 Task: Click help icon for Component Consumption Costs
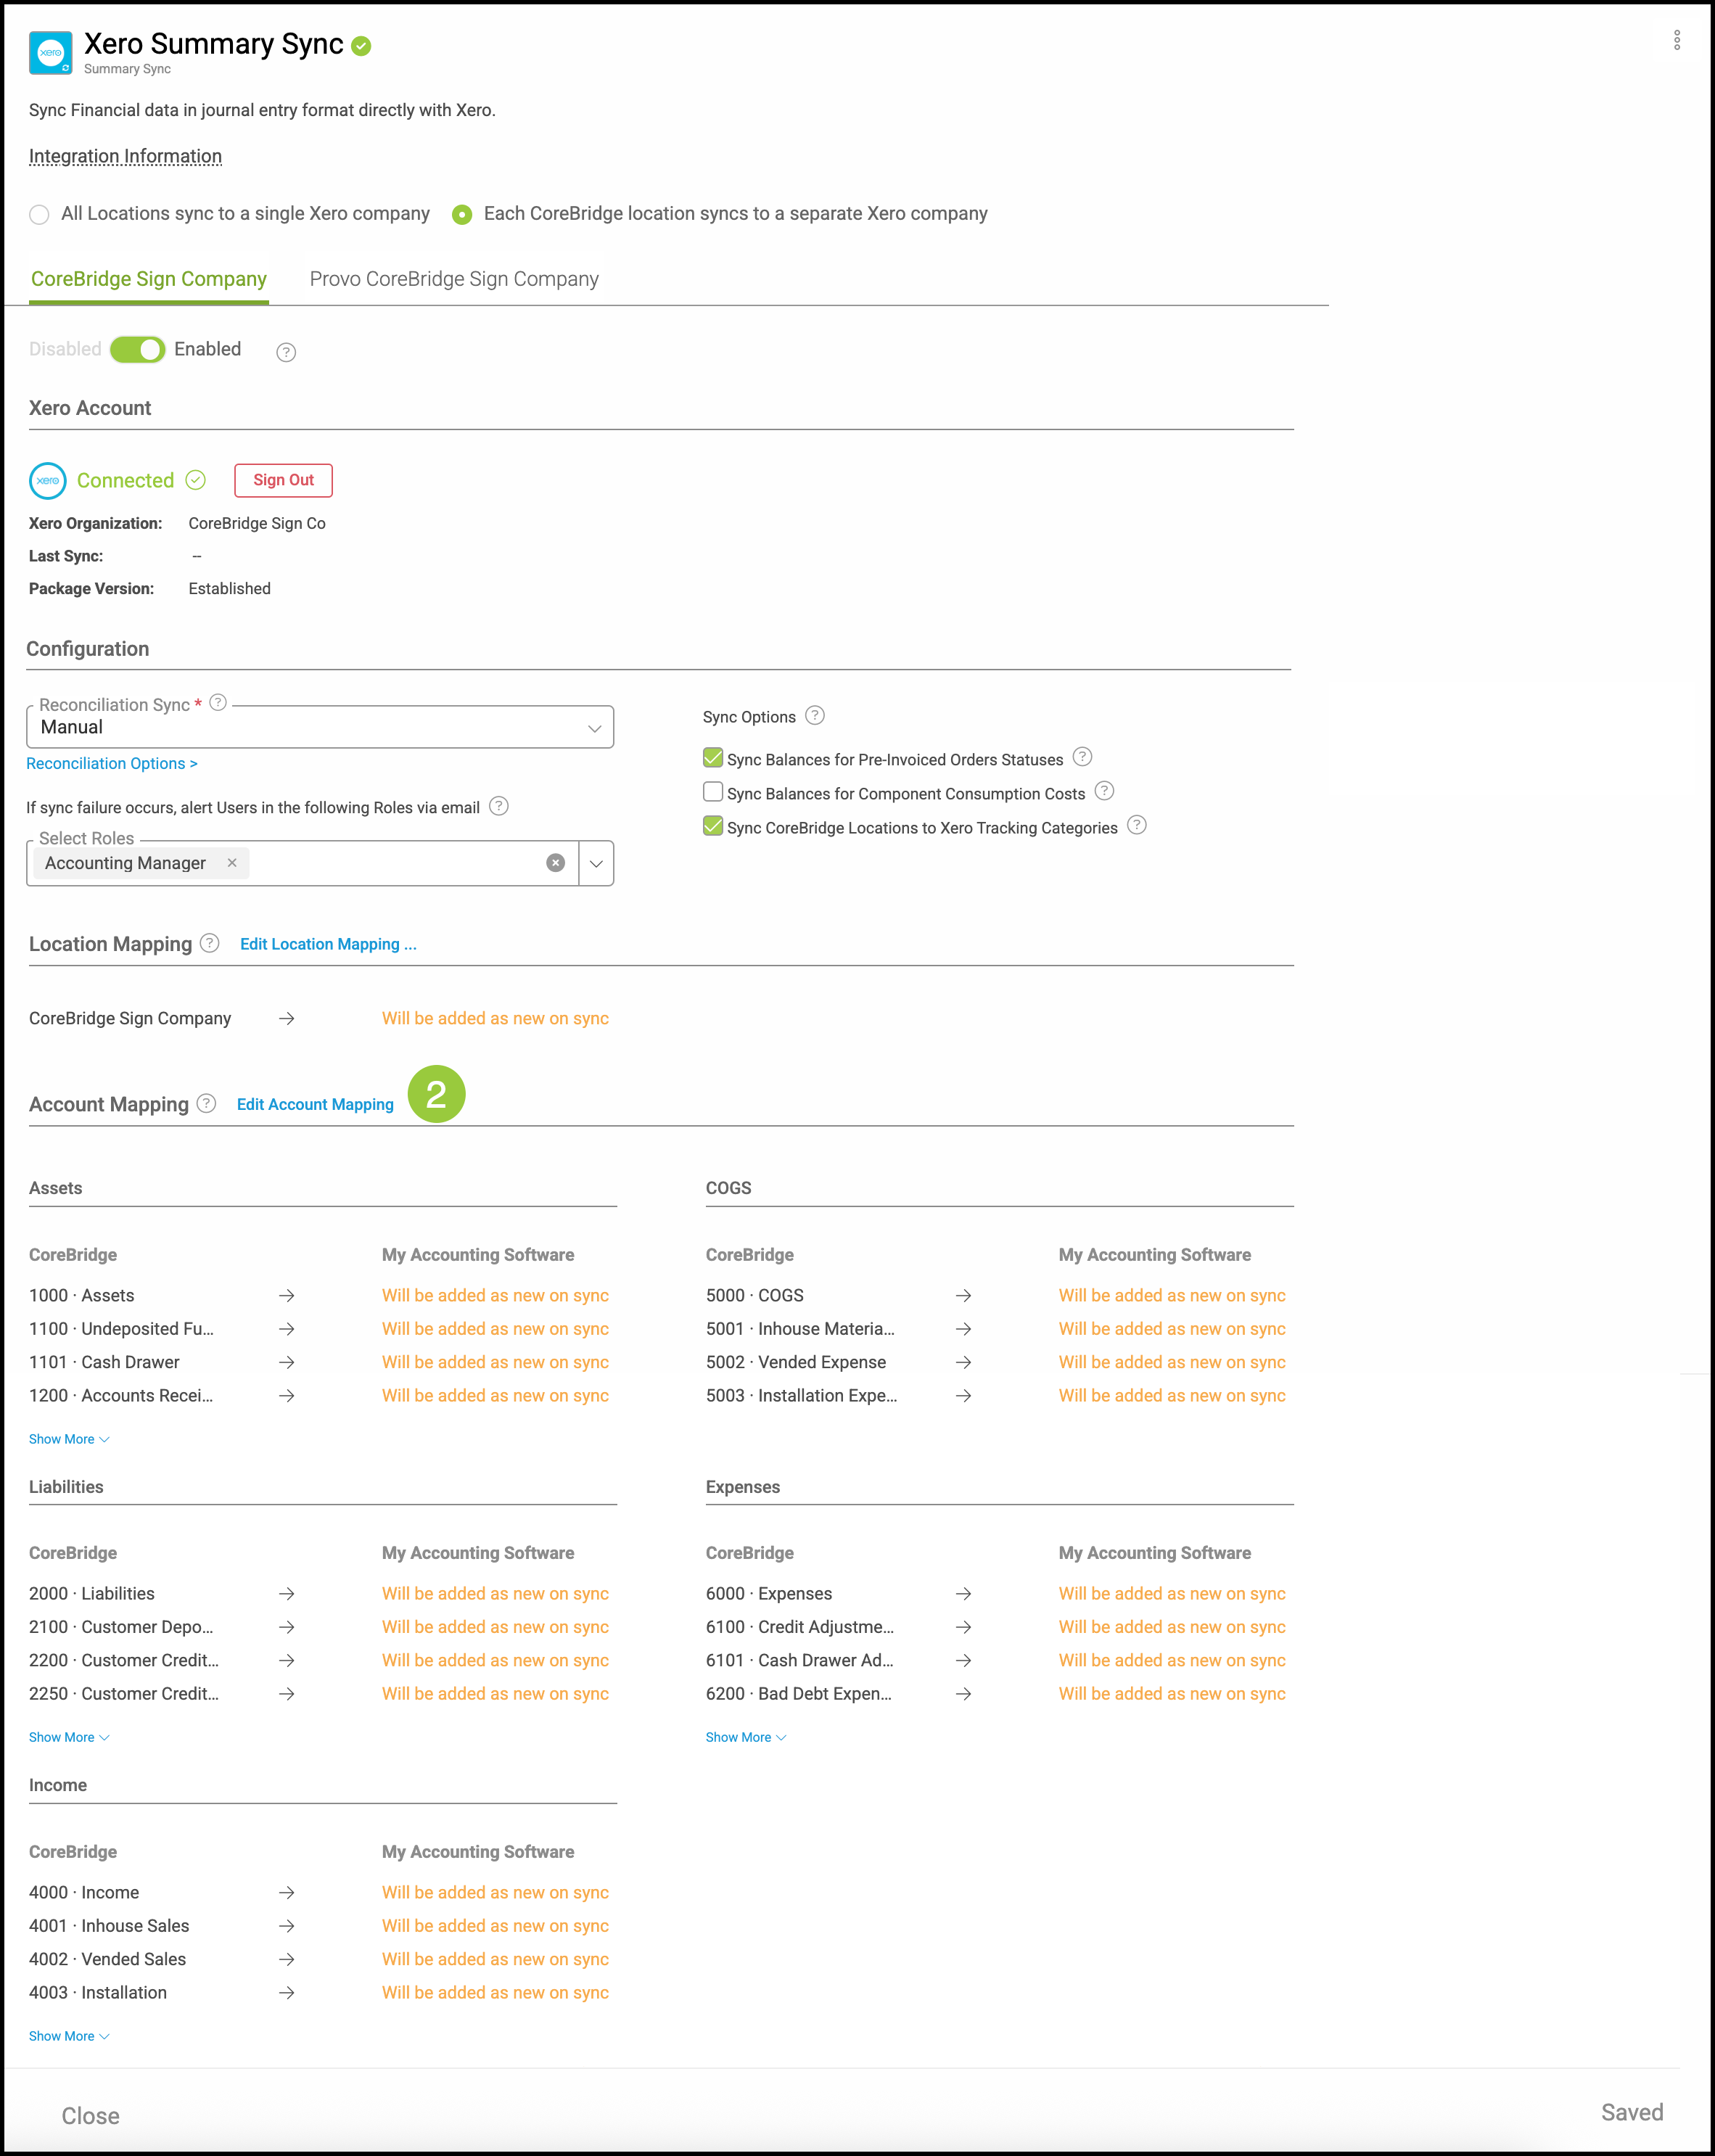(1104, 791)
